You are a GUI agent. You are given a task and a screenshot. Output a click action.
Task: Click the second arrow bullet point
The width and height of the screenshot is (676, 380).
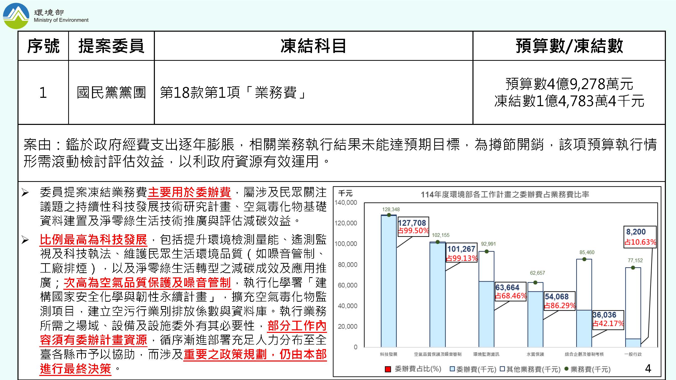click(25, 240)
